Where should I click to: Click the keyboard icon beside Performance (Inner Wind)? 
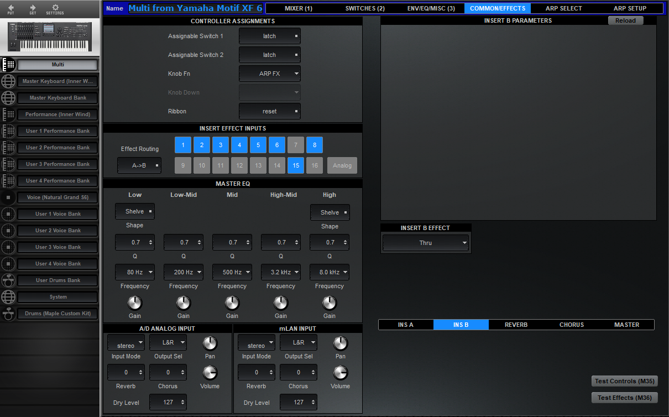point(8,114)
